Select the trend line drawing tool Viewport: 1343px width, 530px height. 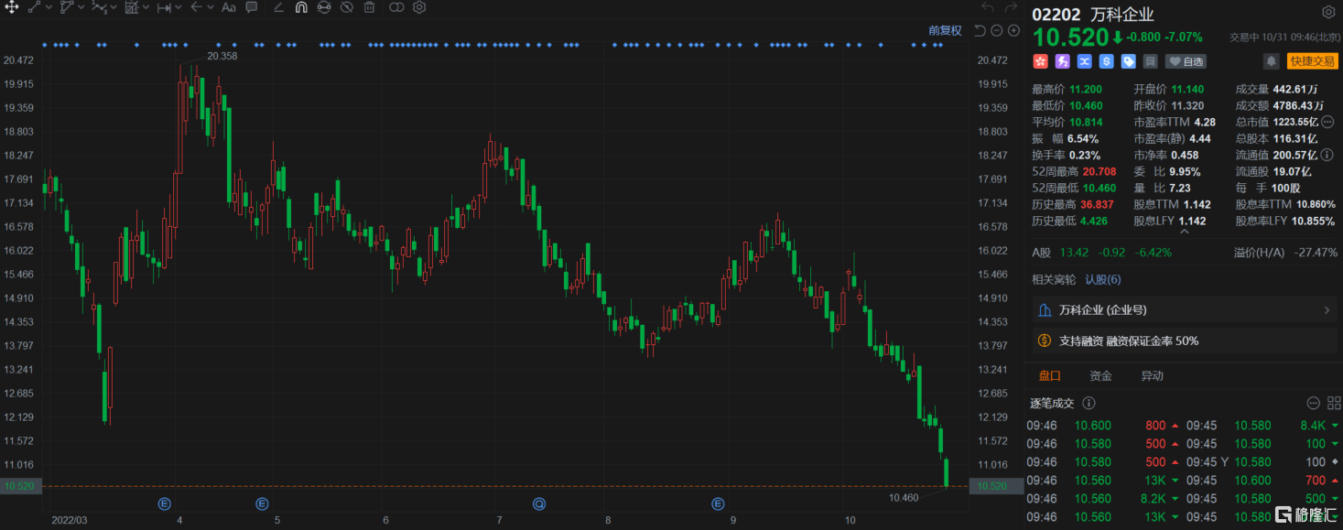click(34, 7)
